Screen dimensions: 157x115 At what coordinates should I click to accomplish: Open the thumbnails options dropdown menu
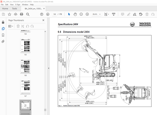pyautogui.click(x=11, y=26)
